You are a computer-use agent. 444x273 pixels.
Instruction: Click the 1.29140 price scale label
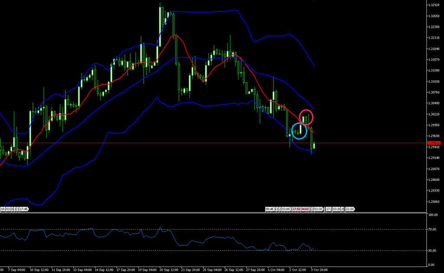click(x=434, y=158)
